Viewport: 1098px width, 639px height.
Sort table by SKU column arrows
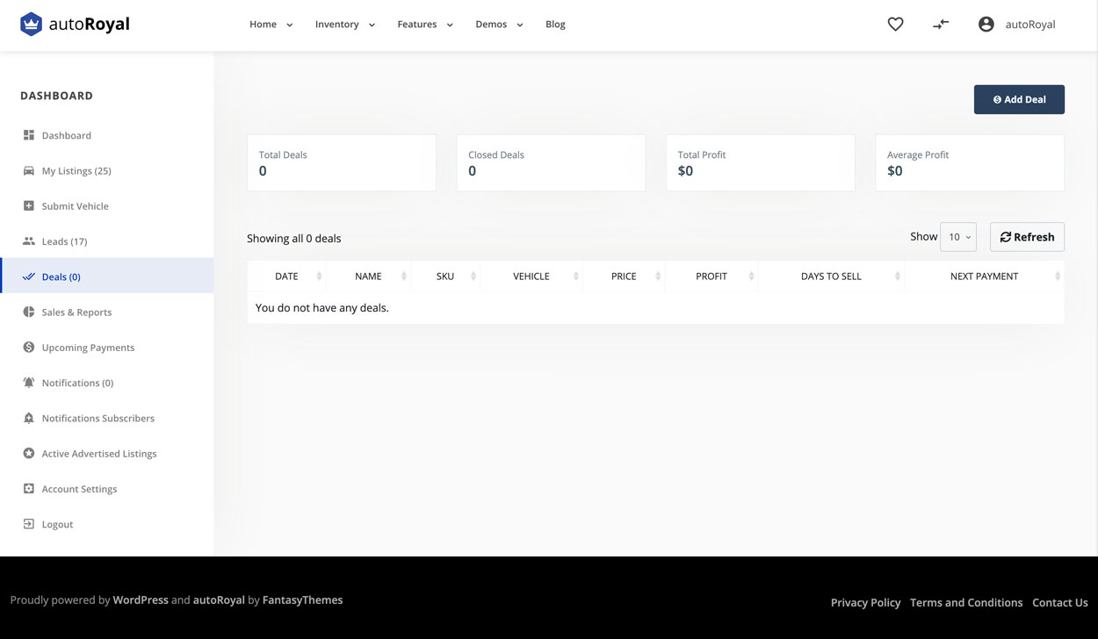click(473, 276)
